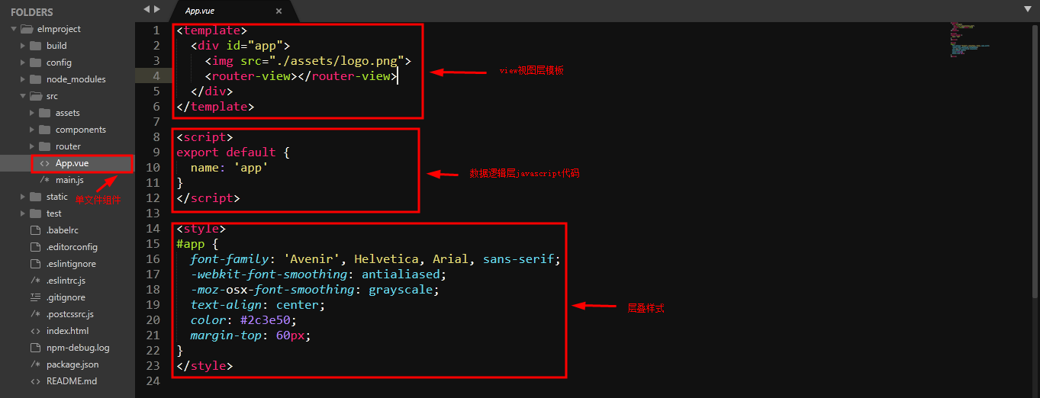This screenshot has height=398, width=1040.
Task: Expand the static folder arrow
Action: tap(23, 197)
